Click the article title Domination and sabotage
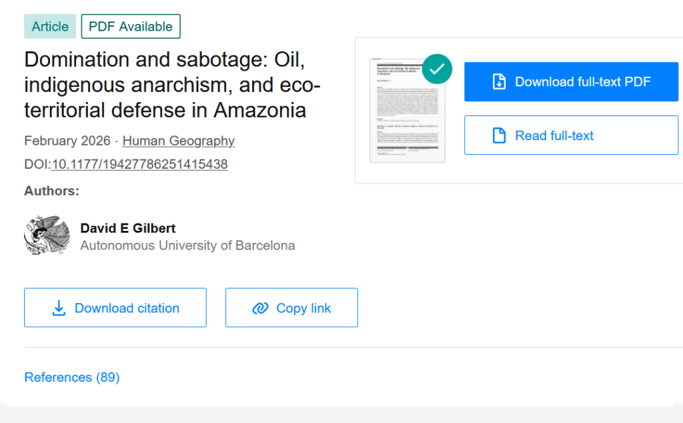This screenshot has width=683, height=423. tap(172, 85)
